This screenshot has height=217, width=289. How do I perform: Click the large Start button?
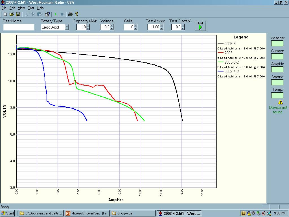pyautogui.click(x=200, y=26)
